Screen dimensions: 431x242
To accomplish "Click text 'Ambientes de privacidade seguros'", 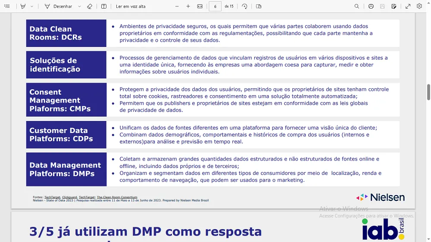I will (163, 26).
